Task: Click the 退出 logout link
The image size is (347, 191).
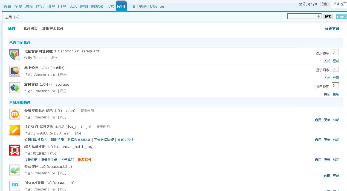Action: point(324,4)
